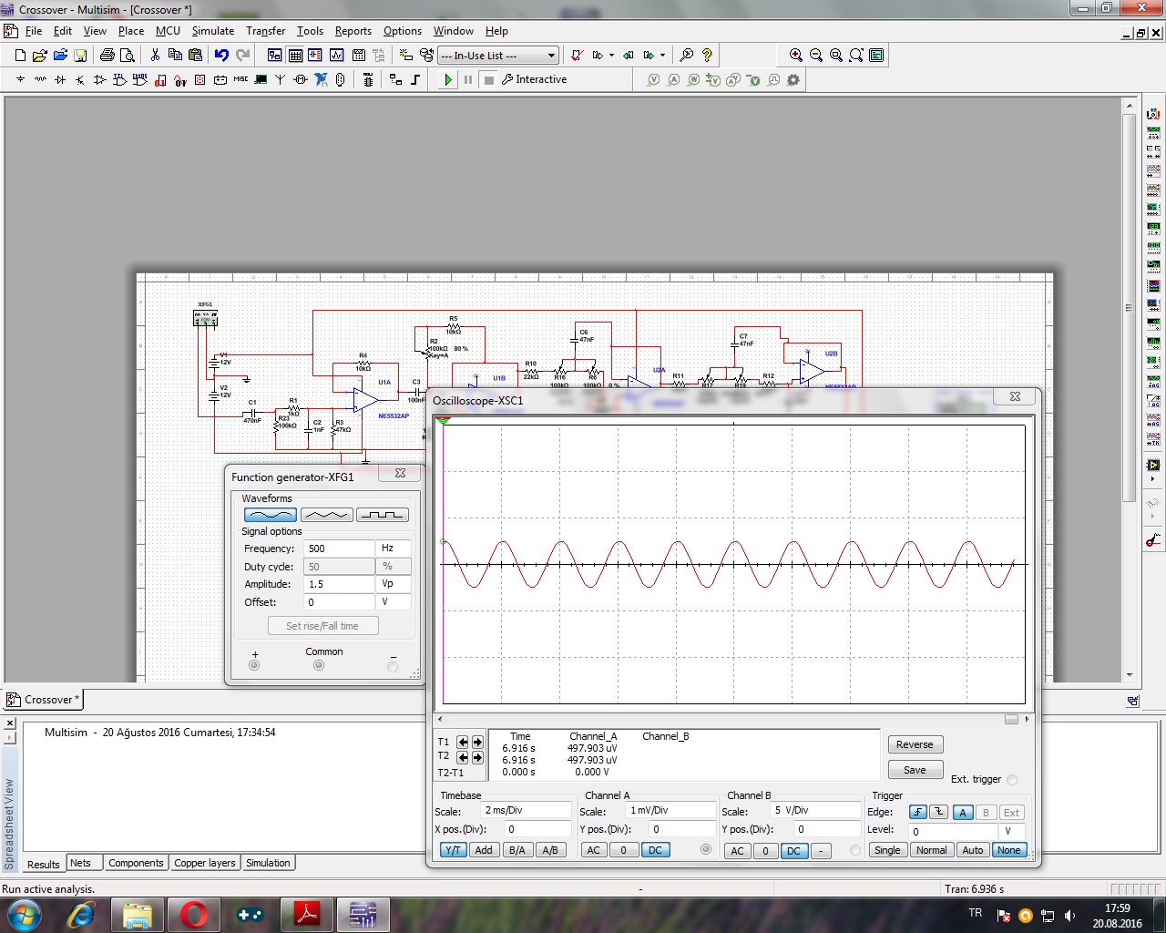Click the Timebase Scale input field

pos(526,811)
